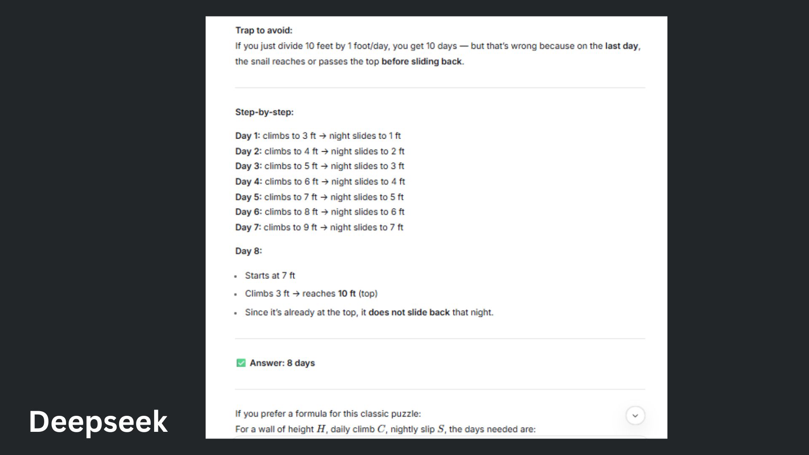Click the Day 1 climb line
Viewport: 809px width, 455px height.
(318, 136)
